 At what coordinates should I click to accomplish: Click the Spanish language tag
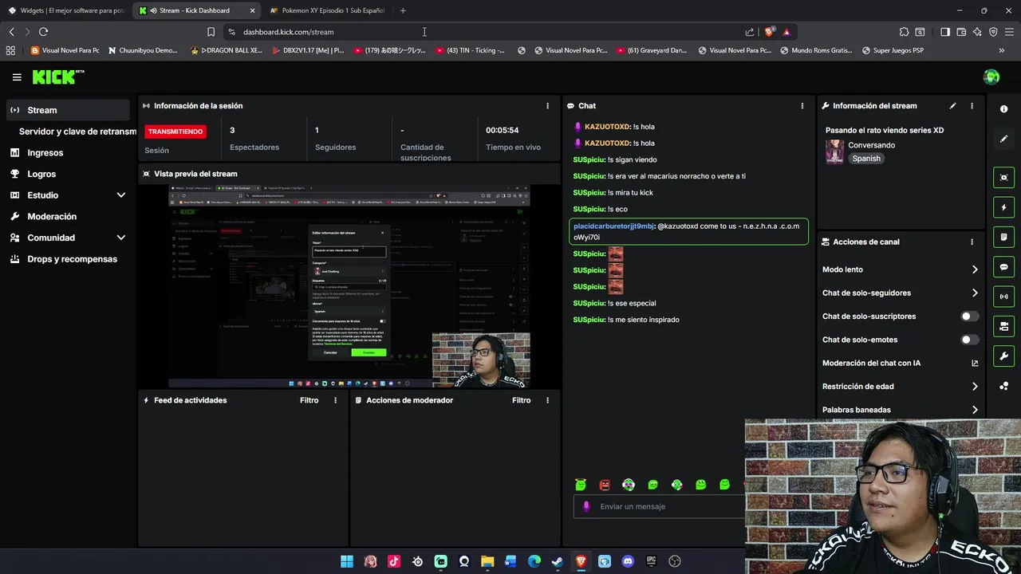coord(866,159)
